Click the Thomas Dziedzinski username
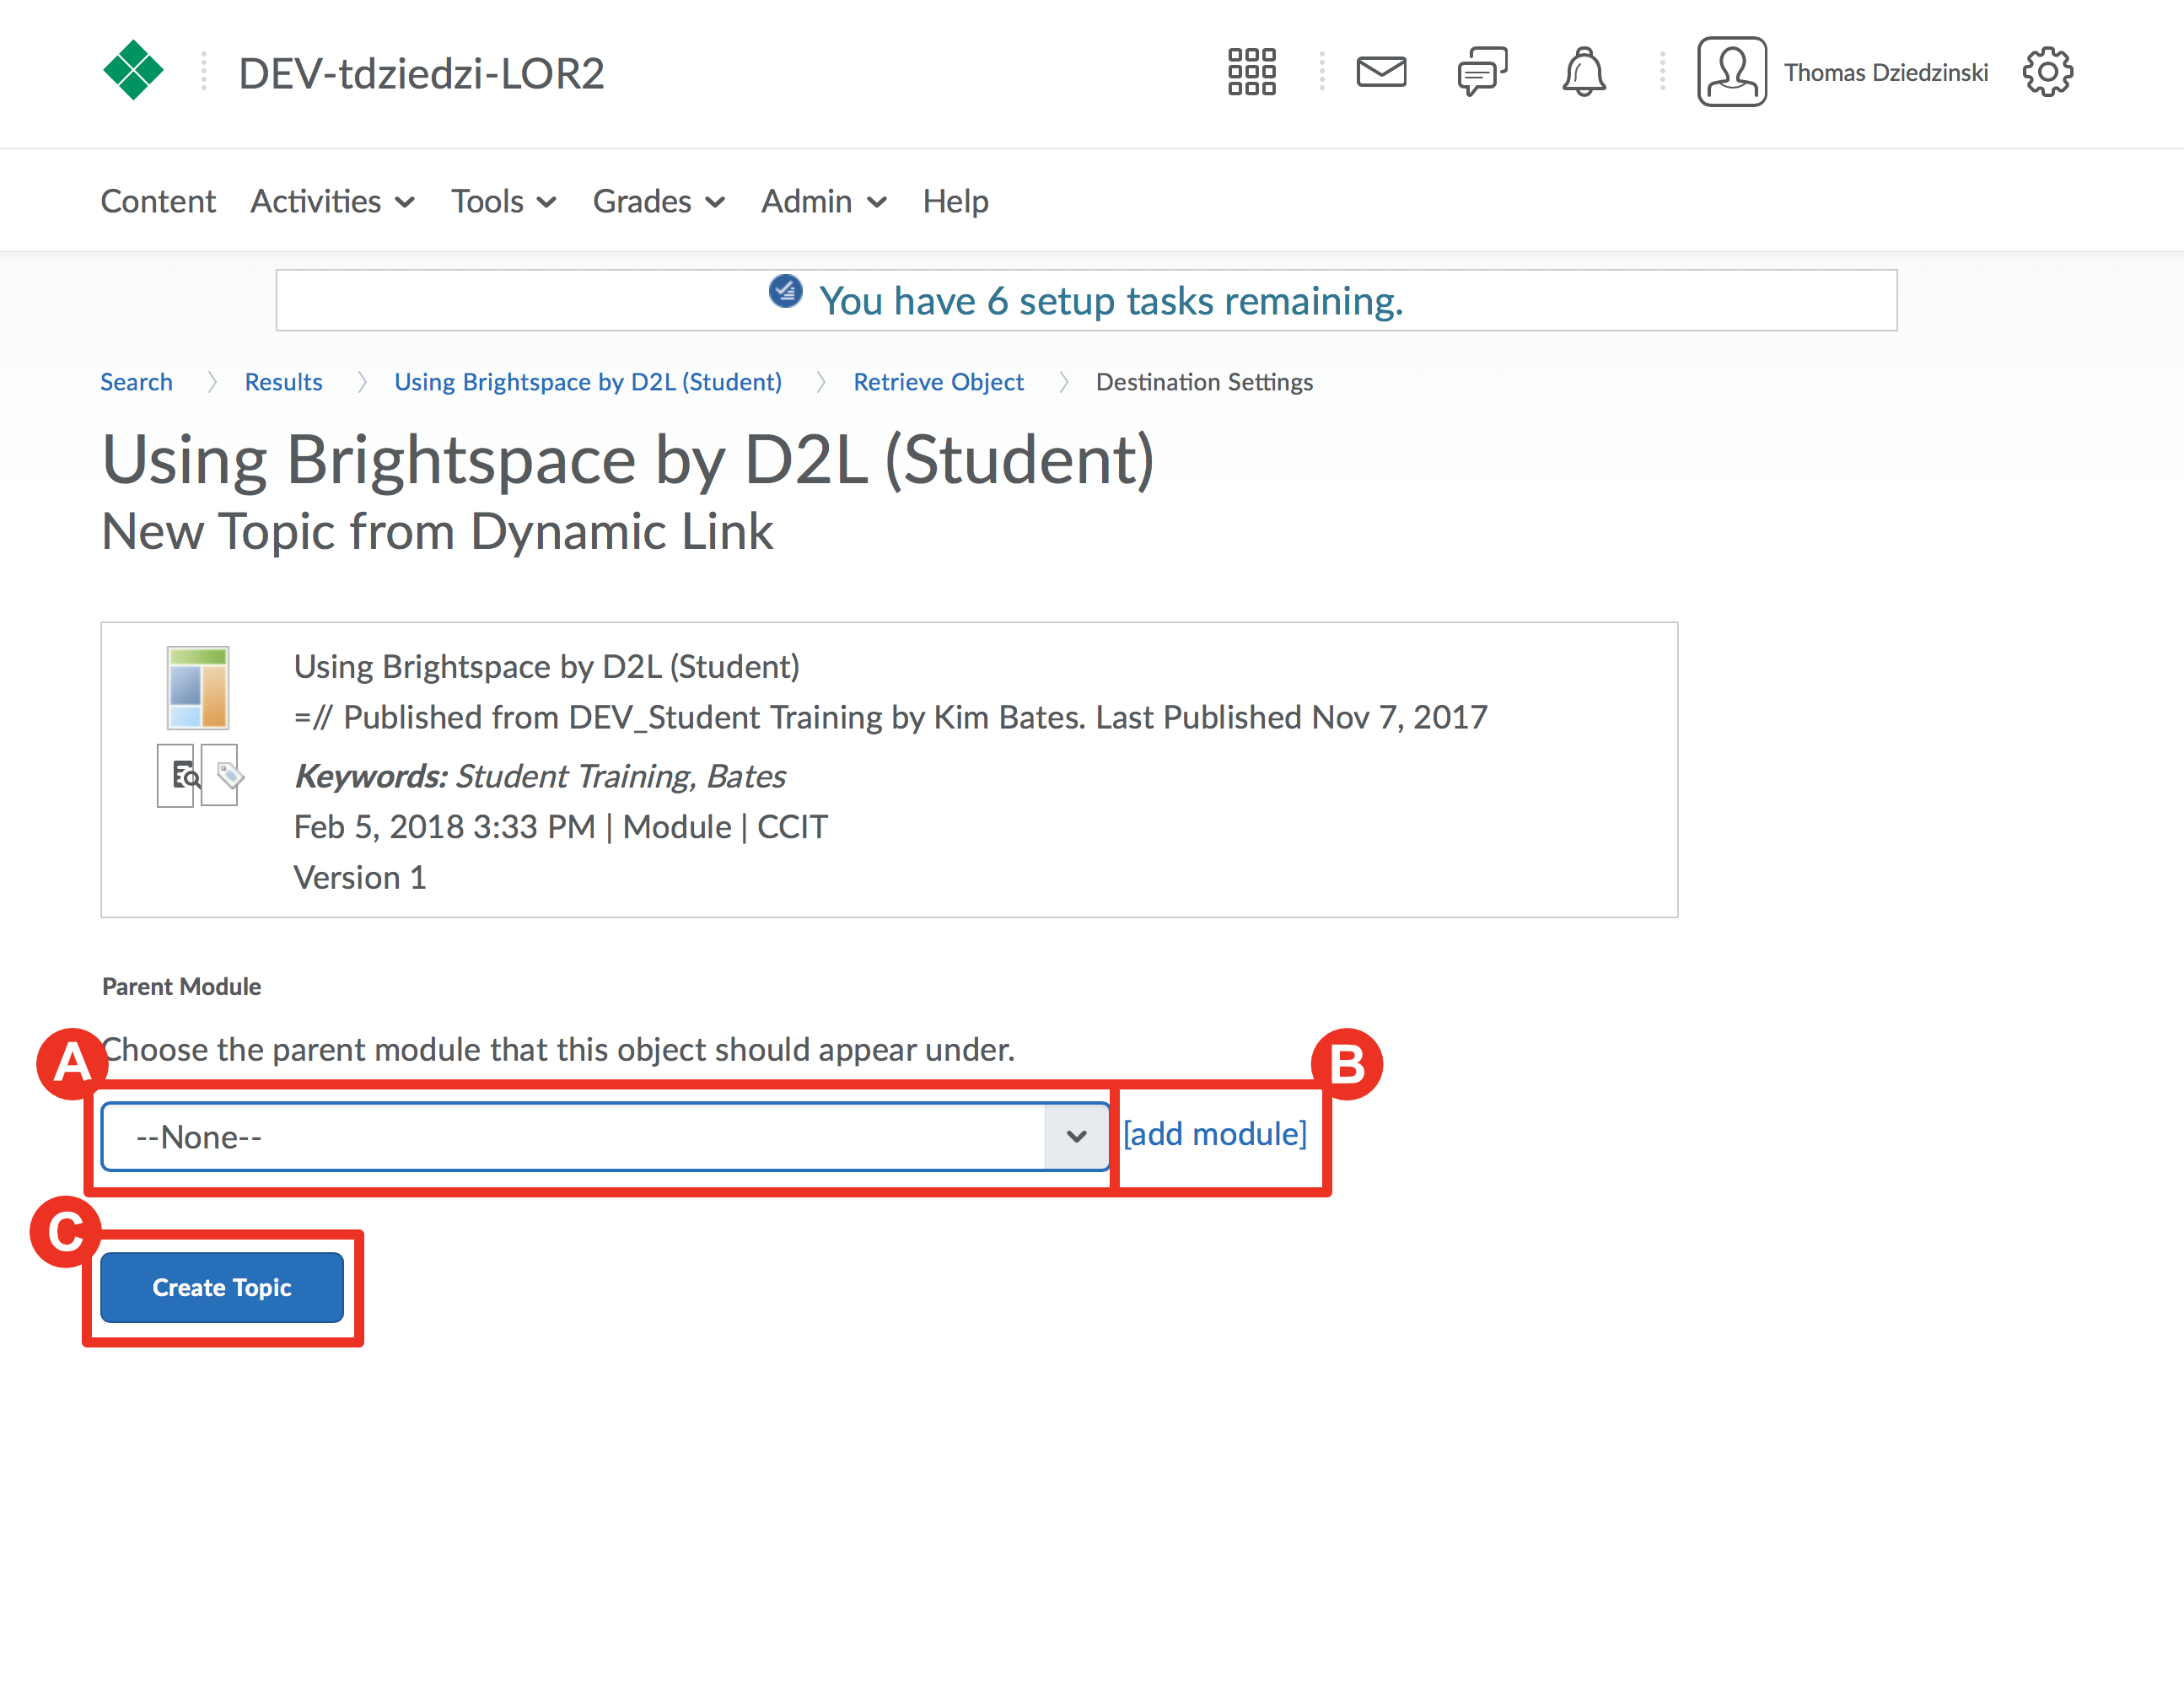 1886,73
